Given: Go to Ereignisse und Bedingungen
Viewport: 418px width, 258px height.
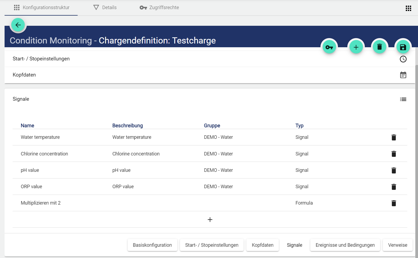Looking at the screenshot, I should 345,245.
